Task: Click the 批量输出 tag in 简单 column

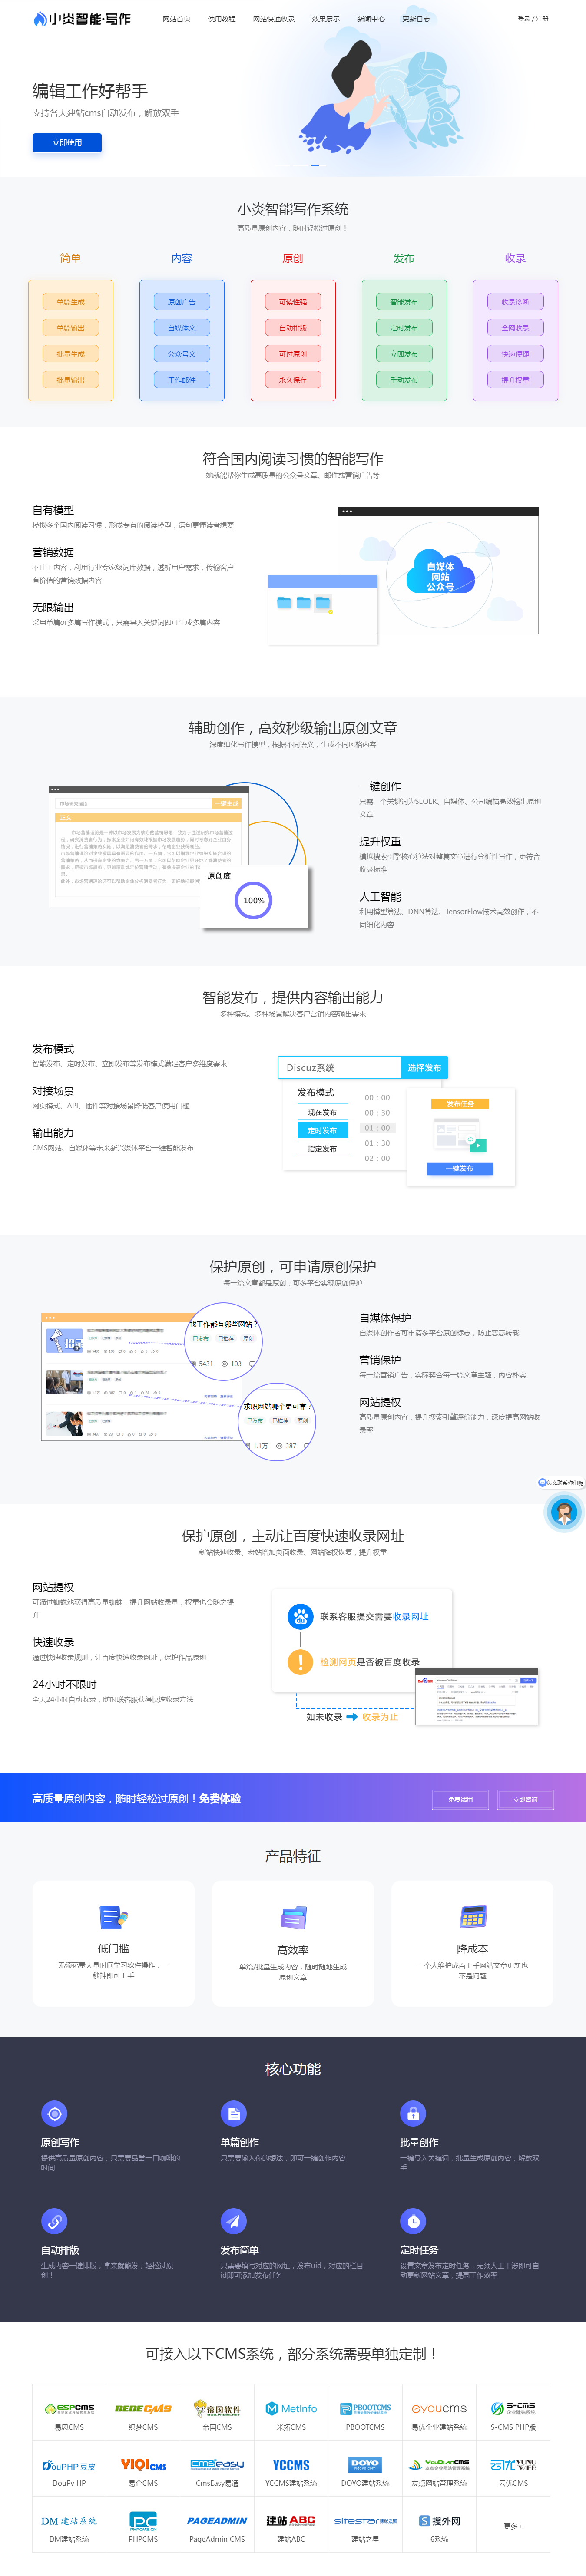Action: click(x=70, y=380)
